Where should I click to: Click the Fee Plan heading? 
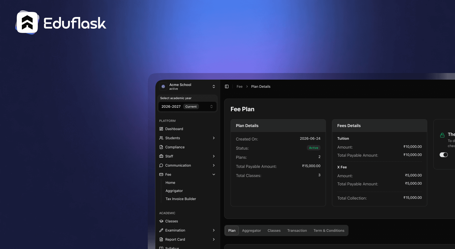[x=242, y=109]
